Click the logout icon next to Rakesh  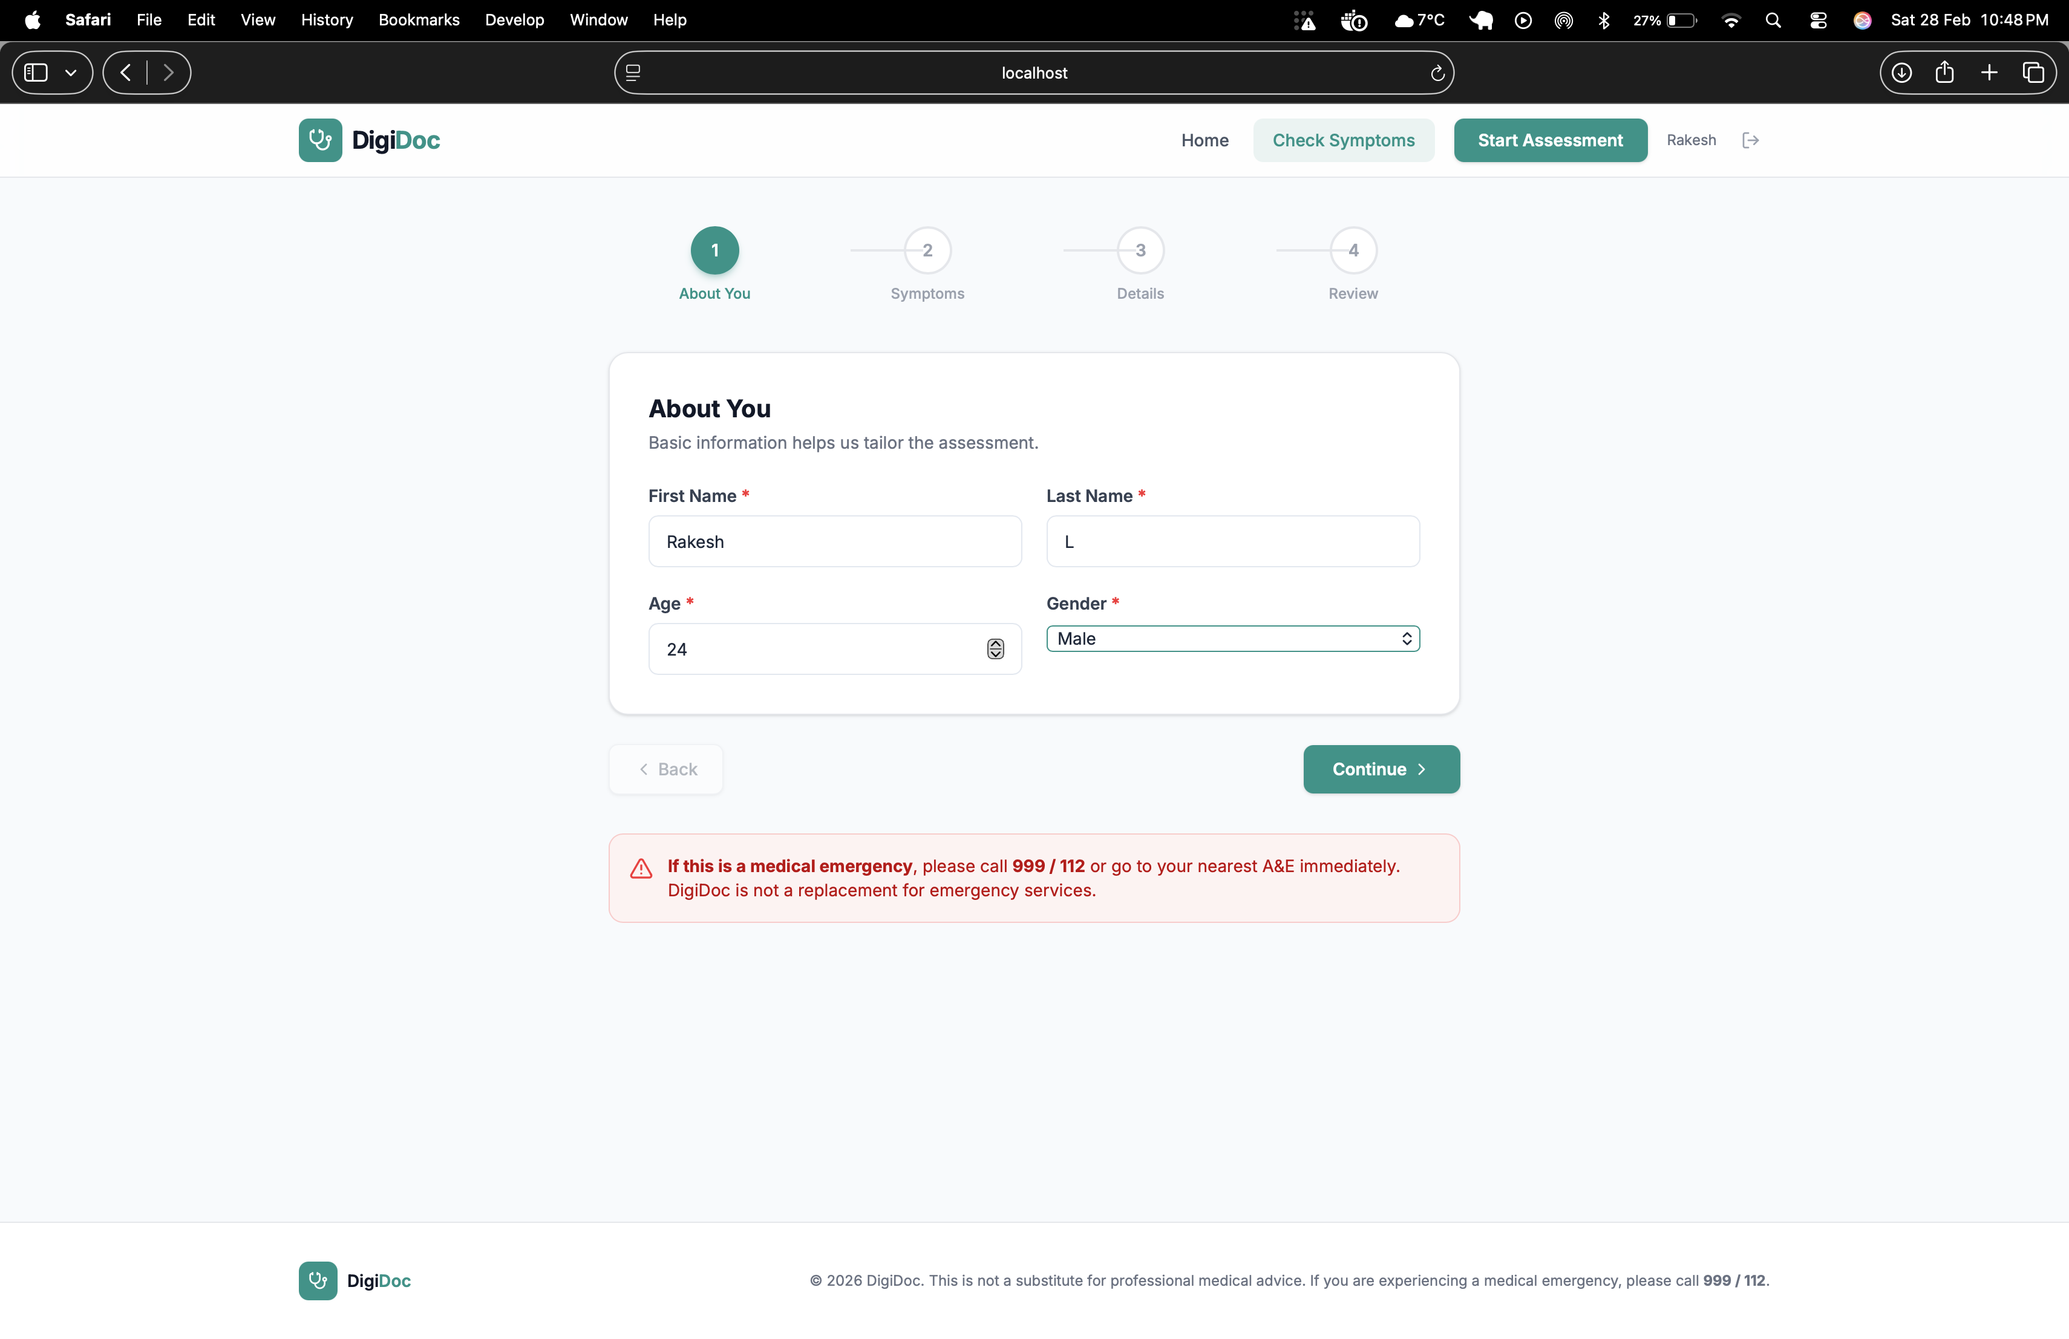click(x=1750, y=141)
